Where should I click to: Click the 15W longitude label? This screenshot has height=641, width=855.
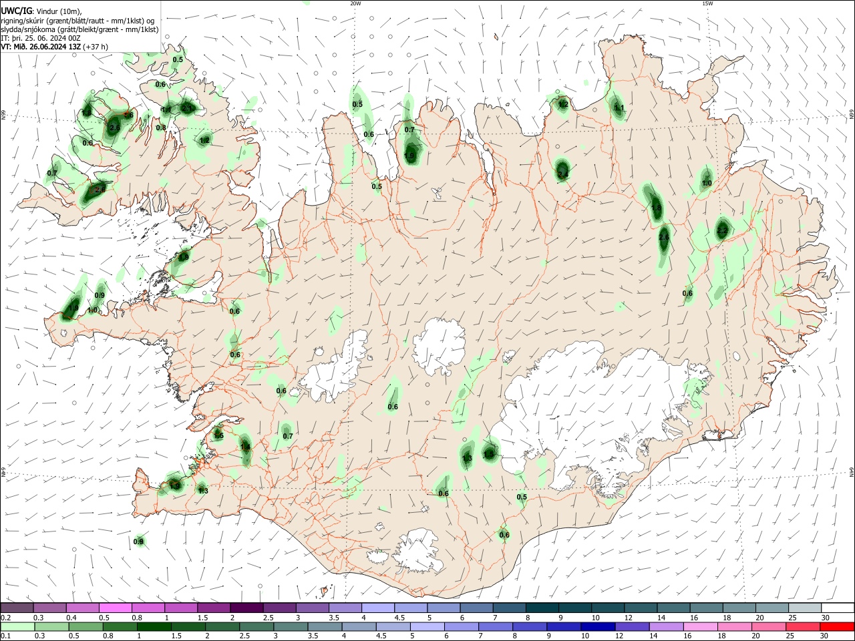pyautogui.click(x=707, y=3)
